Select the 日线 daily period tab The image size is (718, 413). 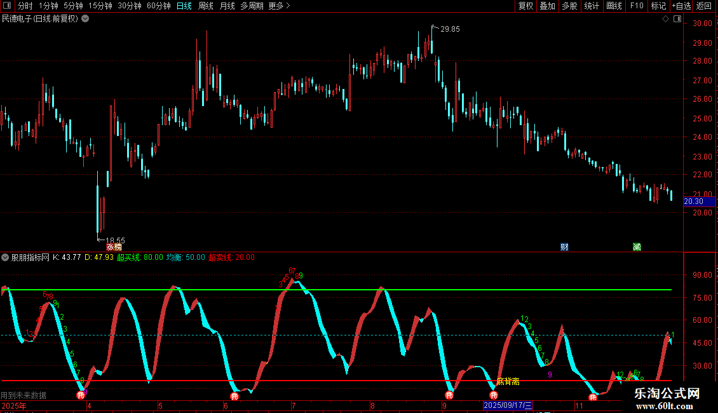click(184, 6)
